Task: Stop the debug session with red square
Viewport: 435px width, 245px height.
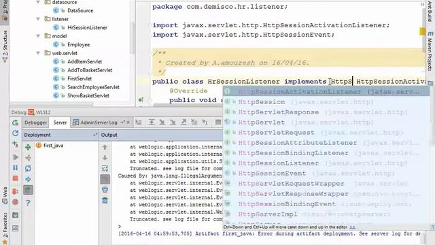Action: click(15, 178)
